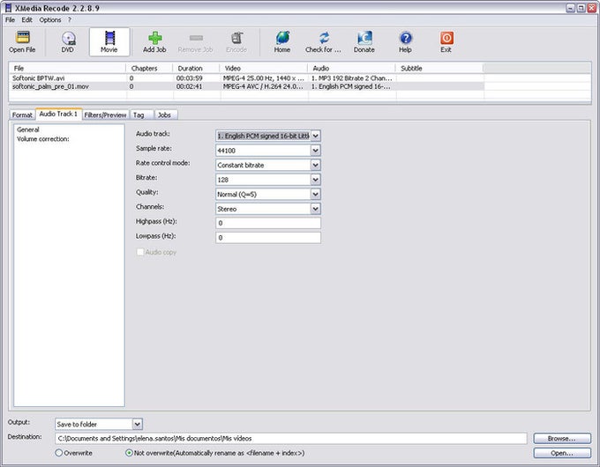Open the Options menu
This screenshot has height=467, width=600.
[50, 20]
